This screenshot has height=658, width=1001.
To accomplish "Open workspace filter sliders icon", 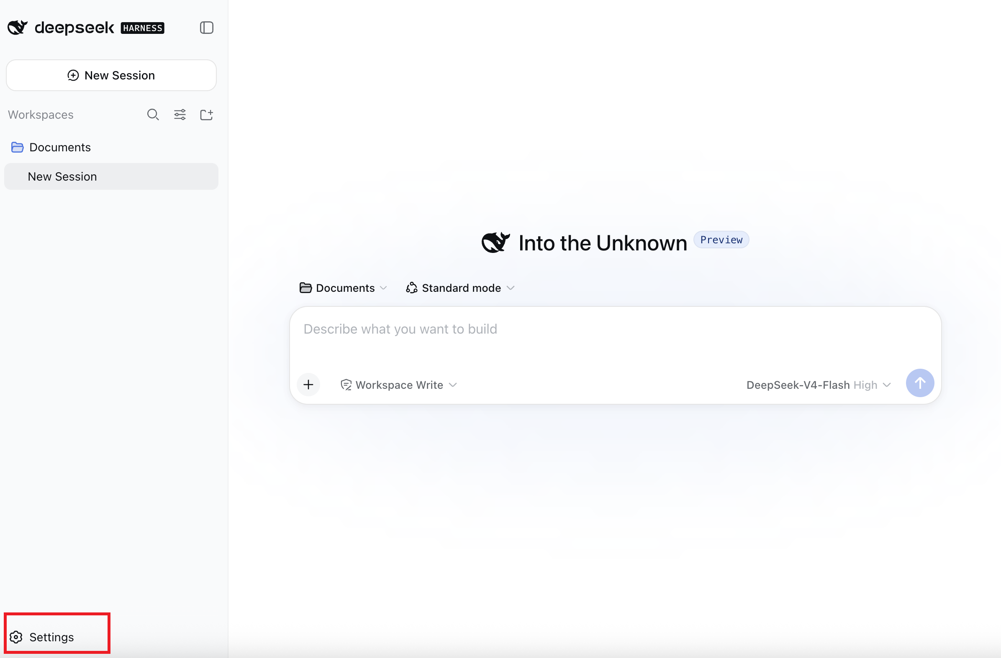I will tap(180, 115).
